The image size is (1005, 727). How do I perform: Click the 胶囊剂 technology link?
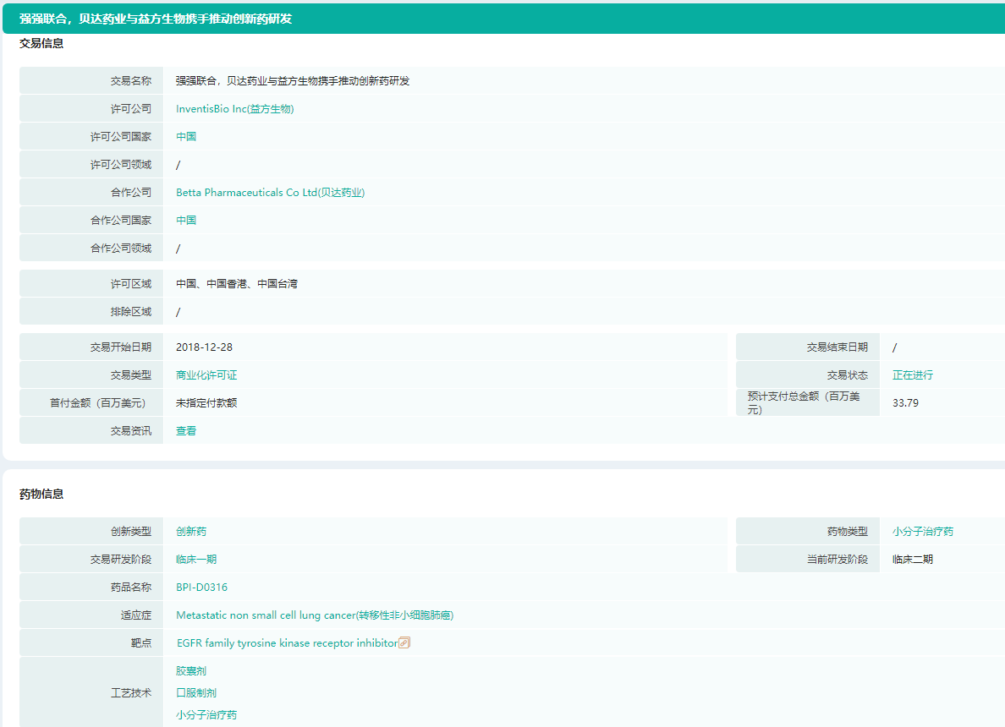pyautogui.click(x=191, y=670)
